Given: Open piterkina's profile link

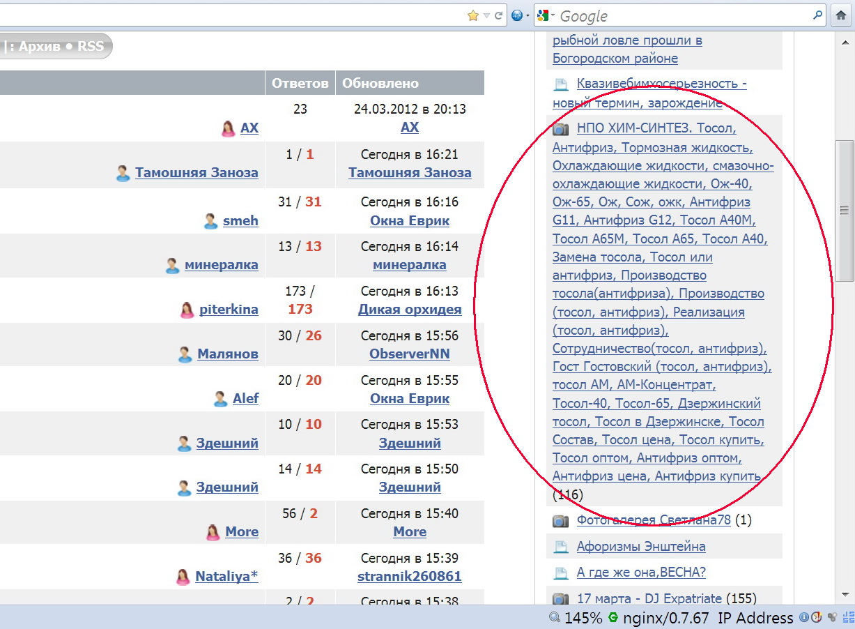Looking at the screenshot, I should coord(229,310).
